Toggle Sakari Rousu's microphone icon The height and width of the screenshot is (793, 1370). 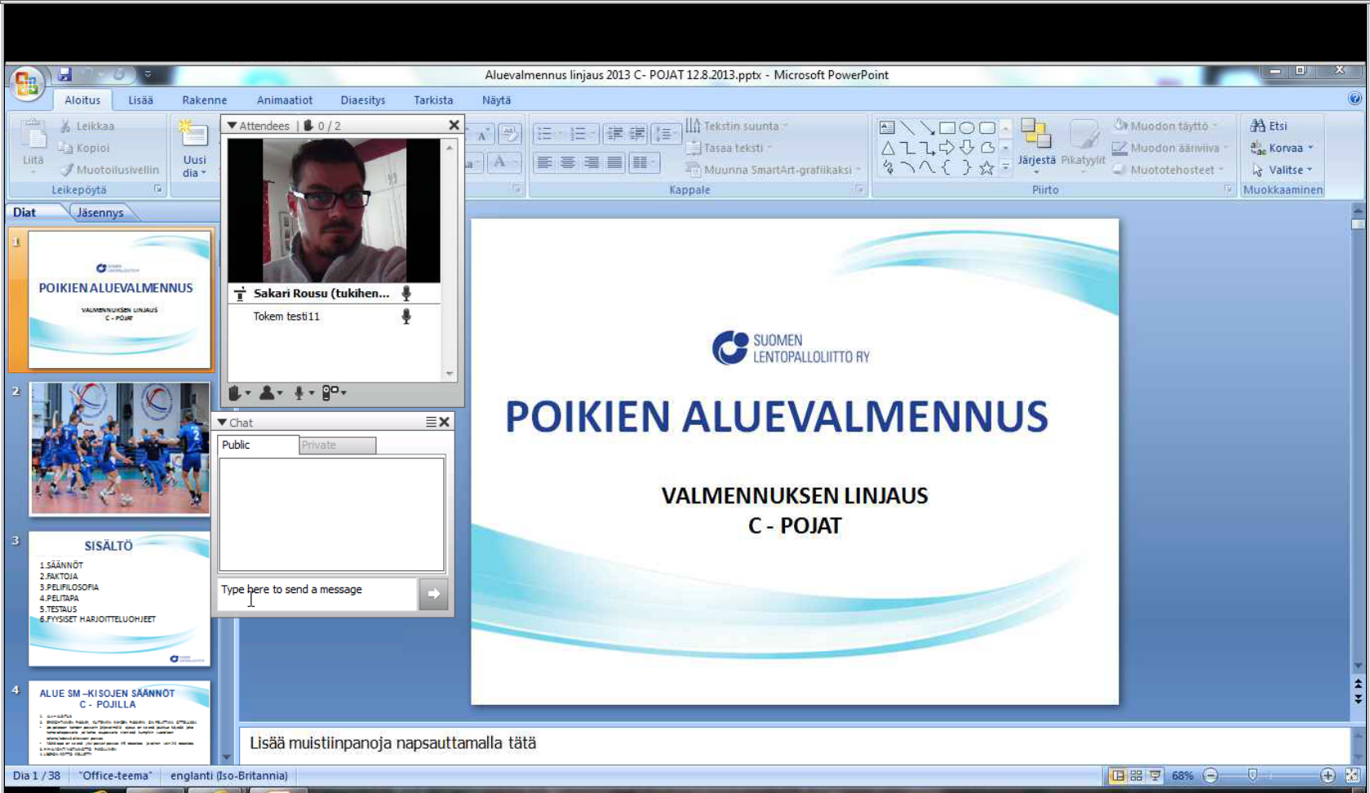pyautogui.click(x=406, y=294)
